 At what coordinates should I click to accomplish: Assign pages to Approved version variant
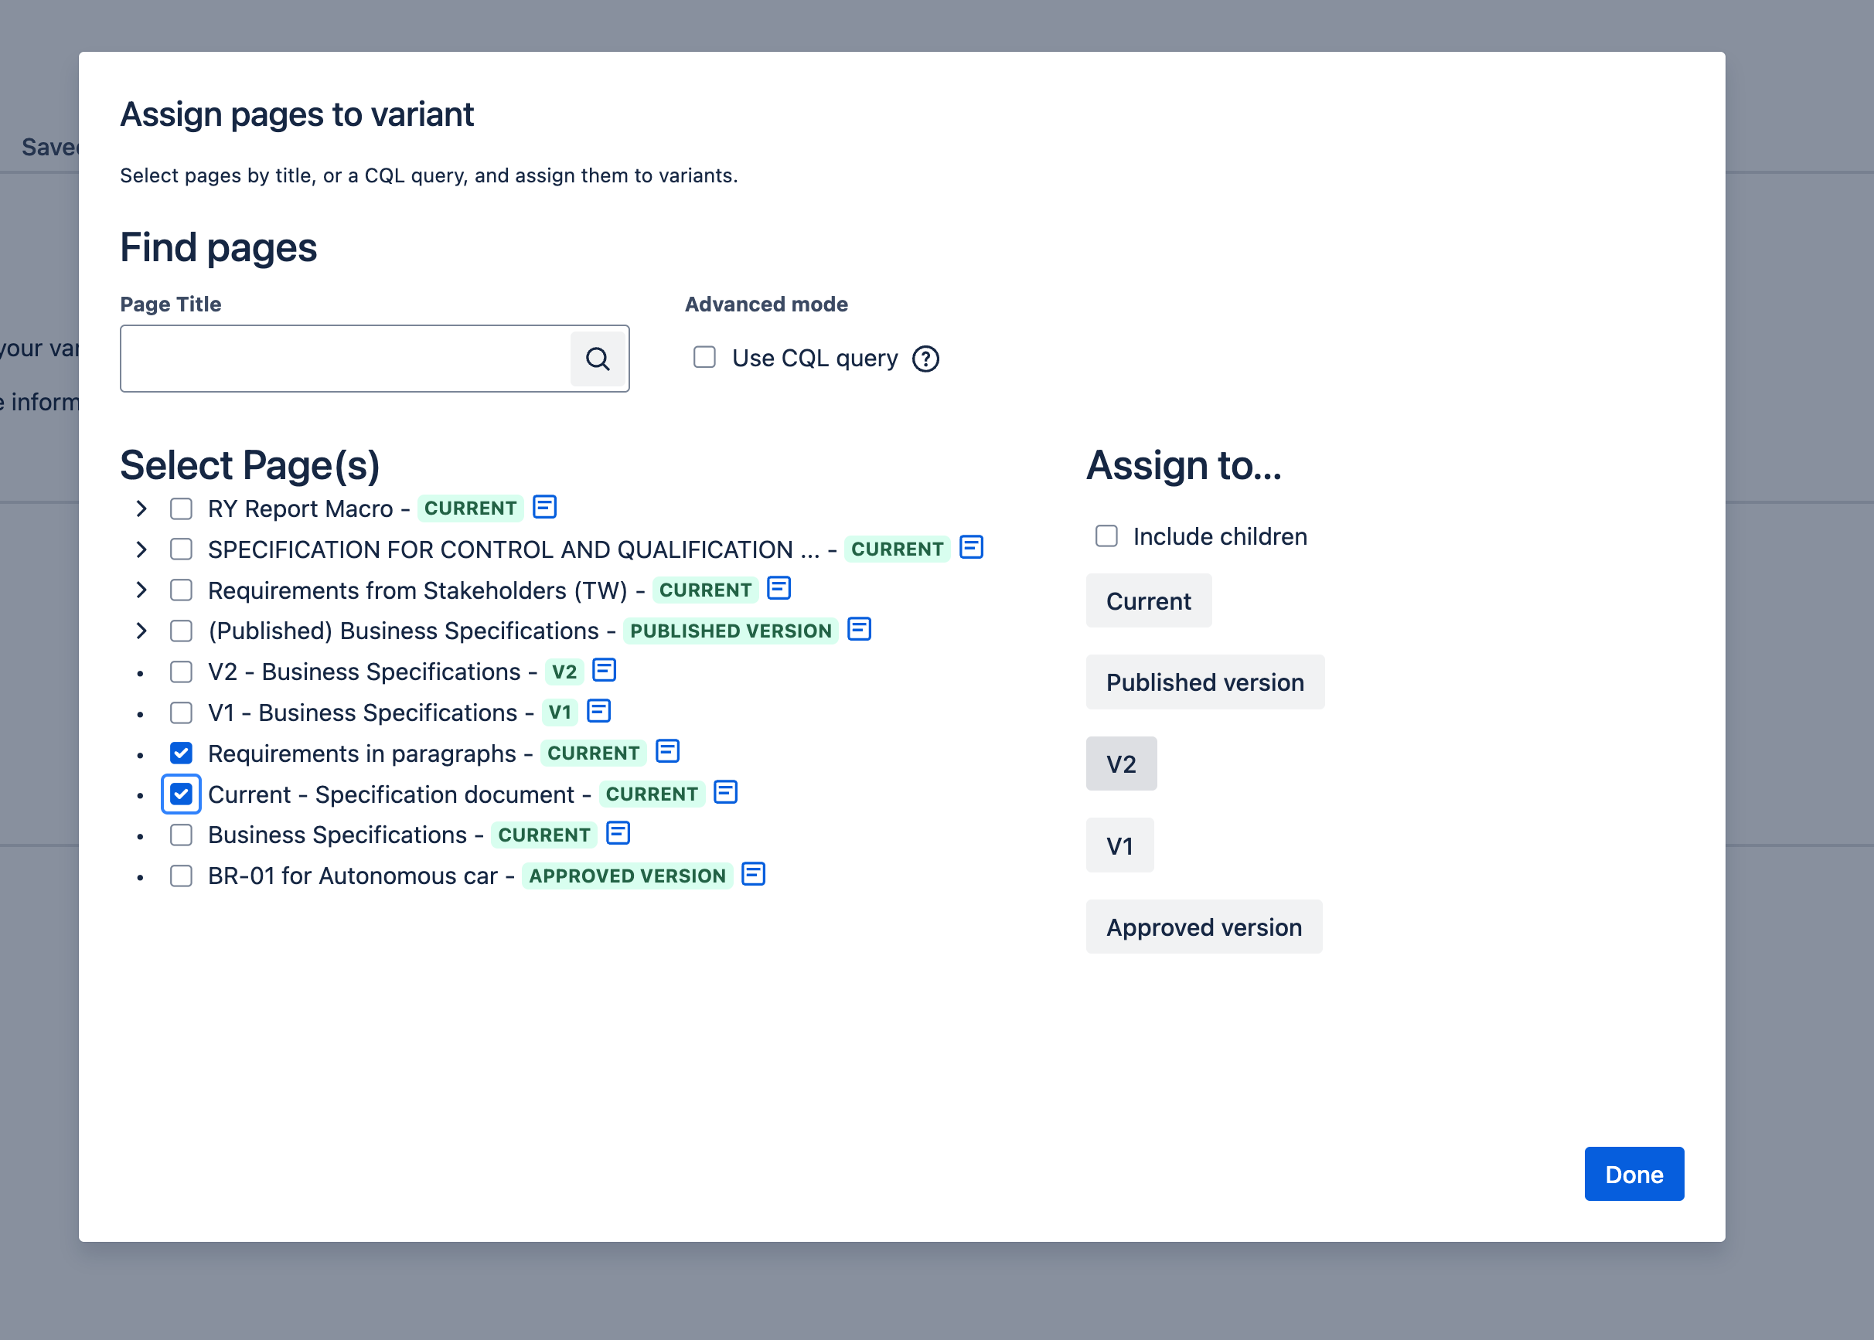(x=1203, y=927)
